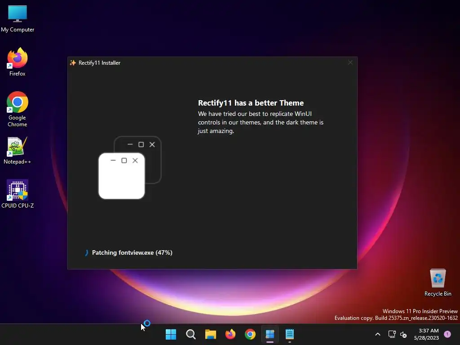
Task: Launch Chrome from the taskbar
Action: 250,334
